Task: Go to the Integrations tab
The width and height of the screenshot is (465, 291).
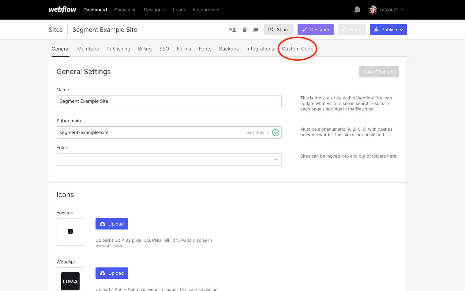Action: 260,49
